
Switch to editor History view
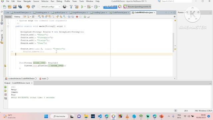[x=17, y=17]
